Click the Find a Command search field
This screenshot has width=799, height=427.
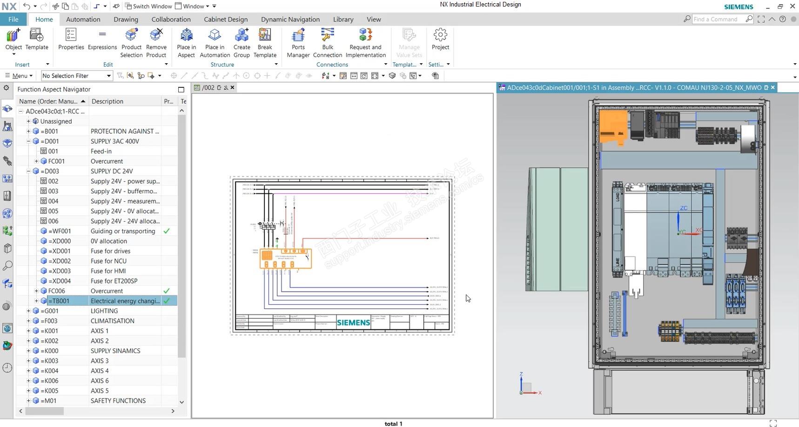pyautogui.click(x=717, y=19)
